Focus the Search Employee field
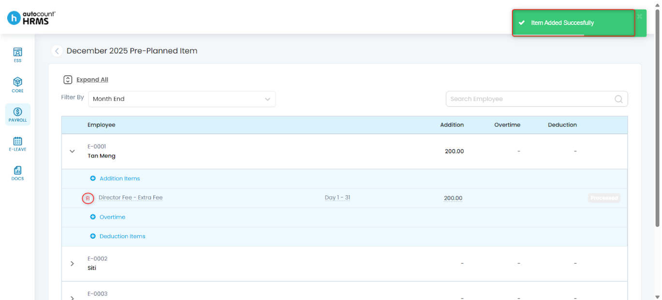This screenshot has height=300, width=662. (x=537, y=99)
